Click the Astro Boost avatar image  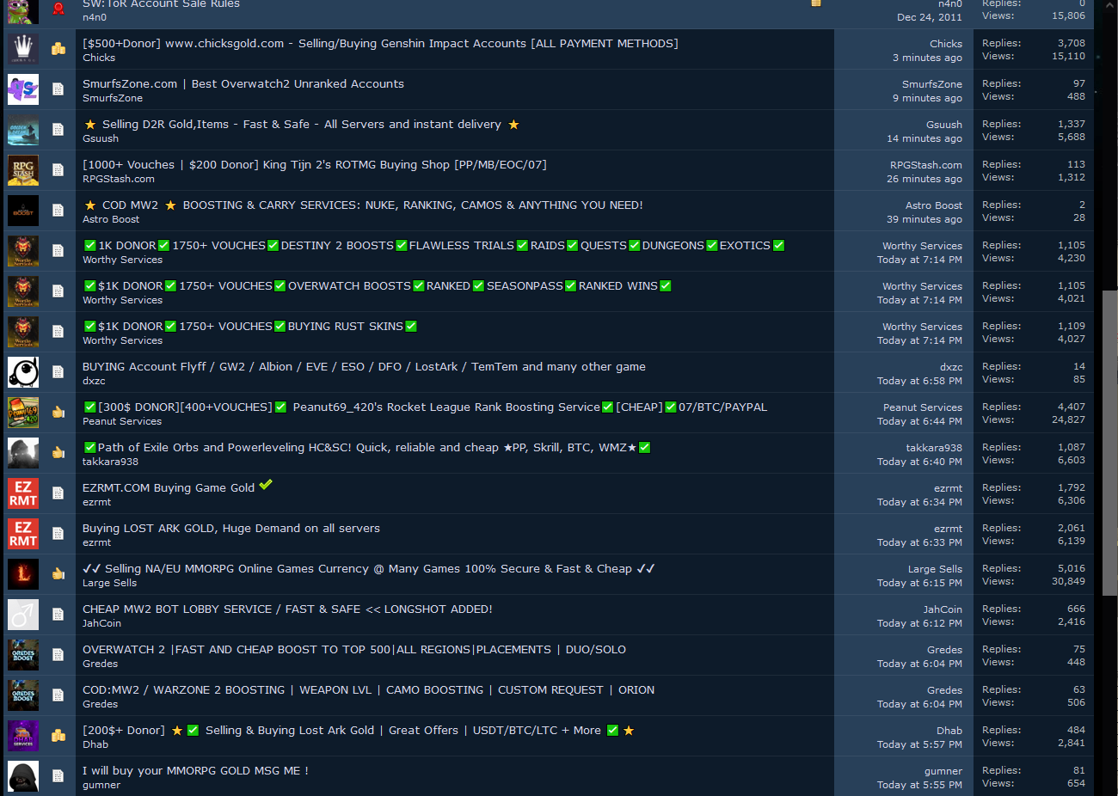(23, 211)
